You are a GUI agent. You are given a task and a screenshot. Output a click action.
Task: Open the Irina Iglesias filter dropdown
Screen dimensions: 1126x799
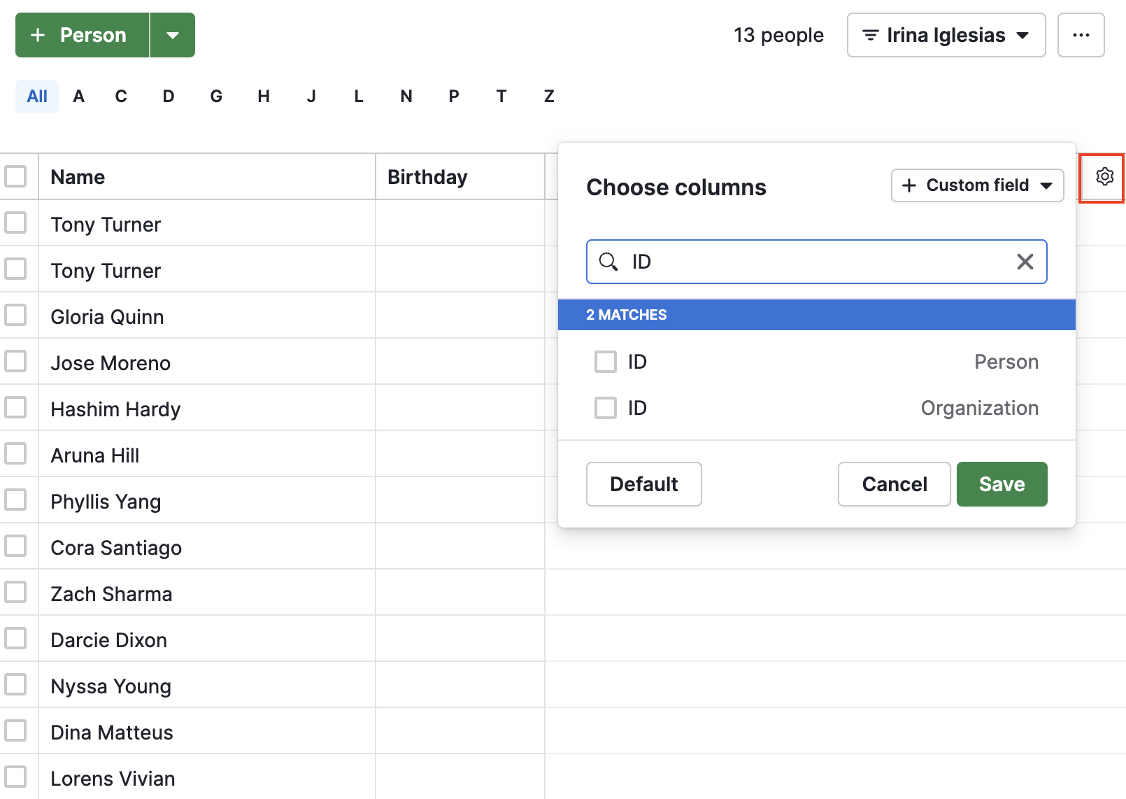click(1023, 35)
